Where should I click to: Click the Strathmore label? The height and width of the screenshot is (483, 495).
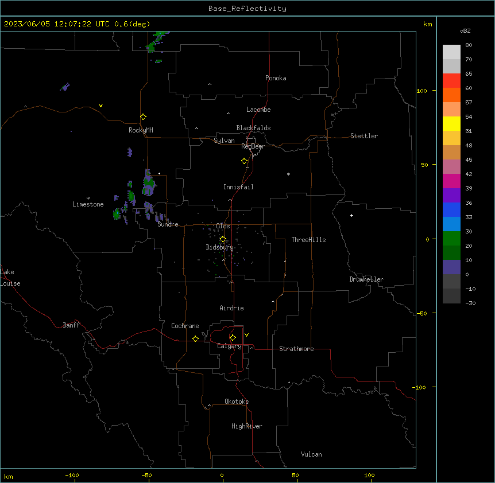(296, 349)
